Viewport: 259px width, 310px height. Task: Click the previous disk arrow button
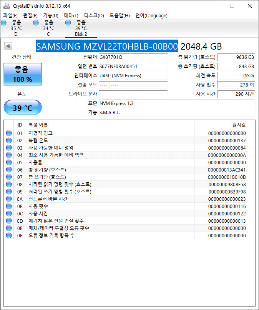8,46
